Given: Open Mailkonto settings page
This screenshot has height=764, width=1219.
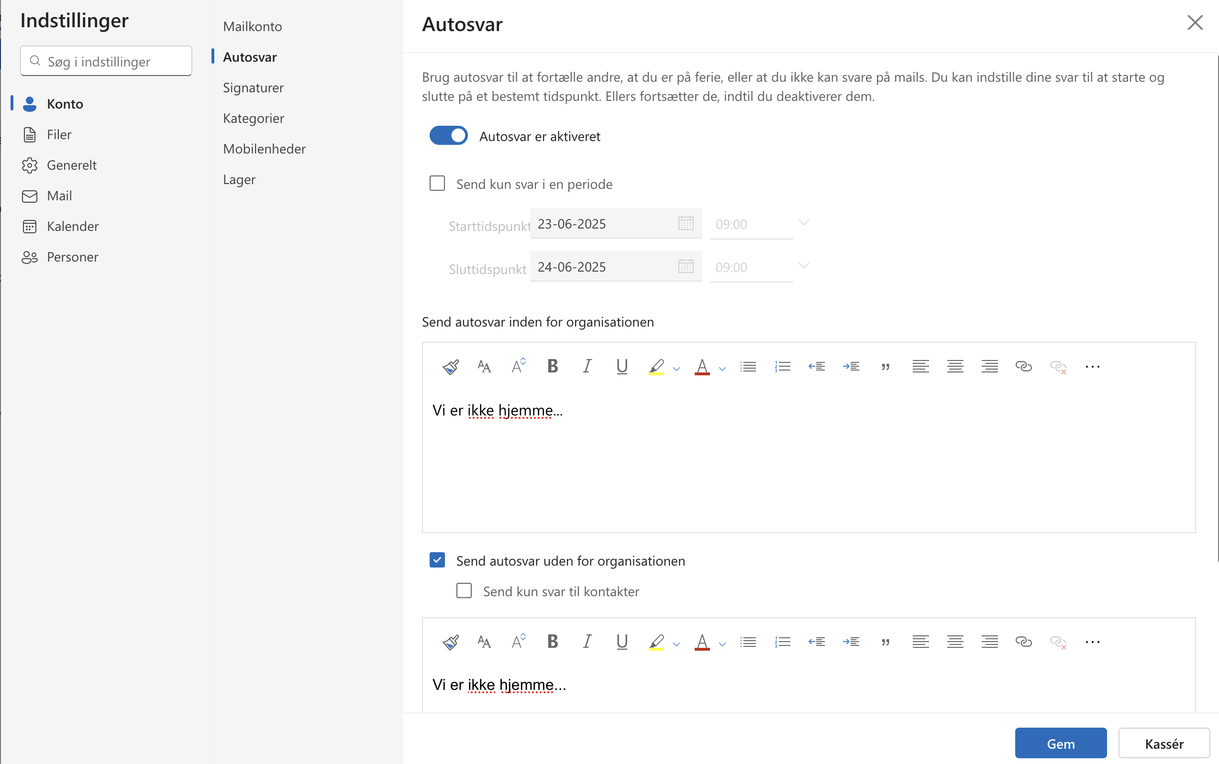Looking at the screenshot, I should [x=252, y=26].
